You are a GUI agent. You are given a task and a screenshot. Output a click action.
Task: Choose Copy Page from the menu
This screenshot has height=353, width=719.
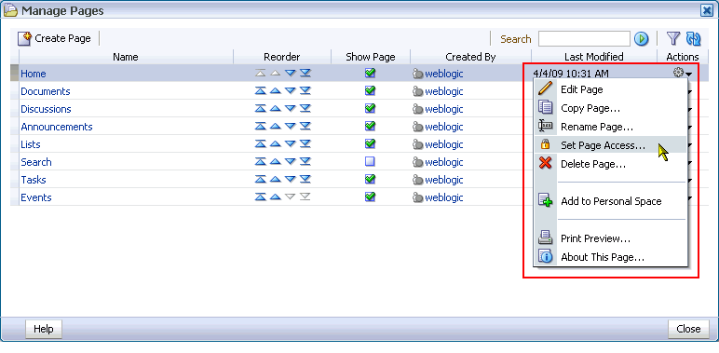[611, 108]
